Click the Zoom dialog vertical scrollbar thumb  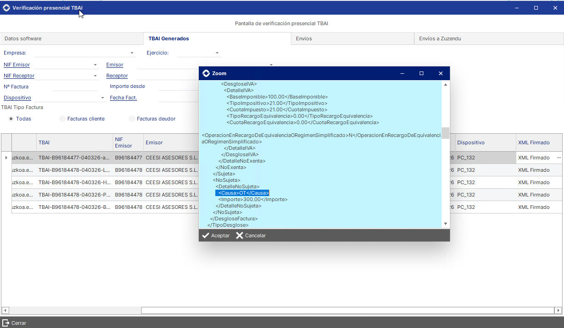445,133
